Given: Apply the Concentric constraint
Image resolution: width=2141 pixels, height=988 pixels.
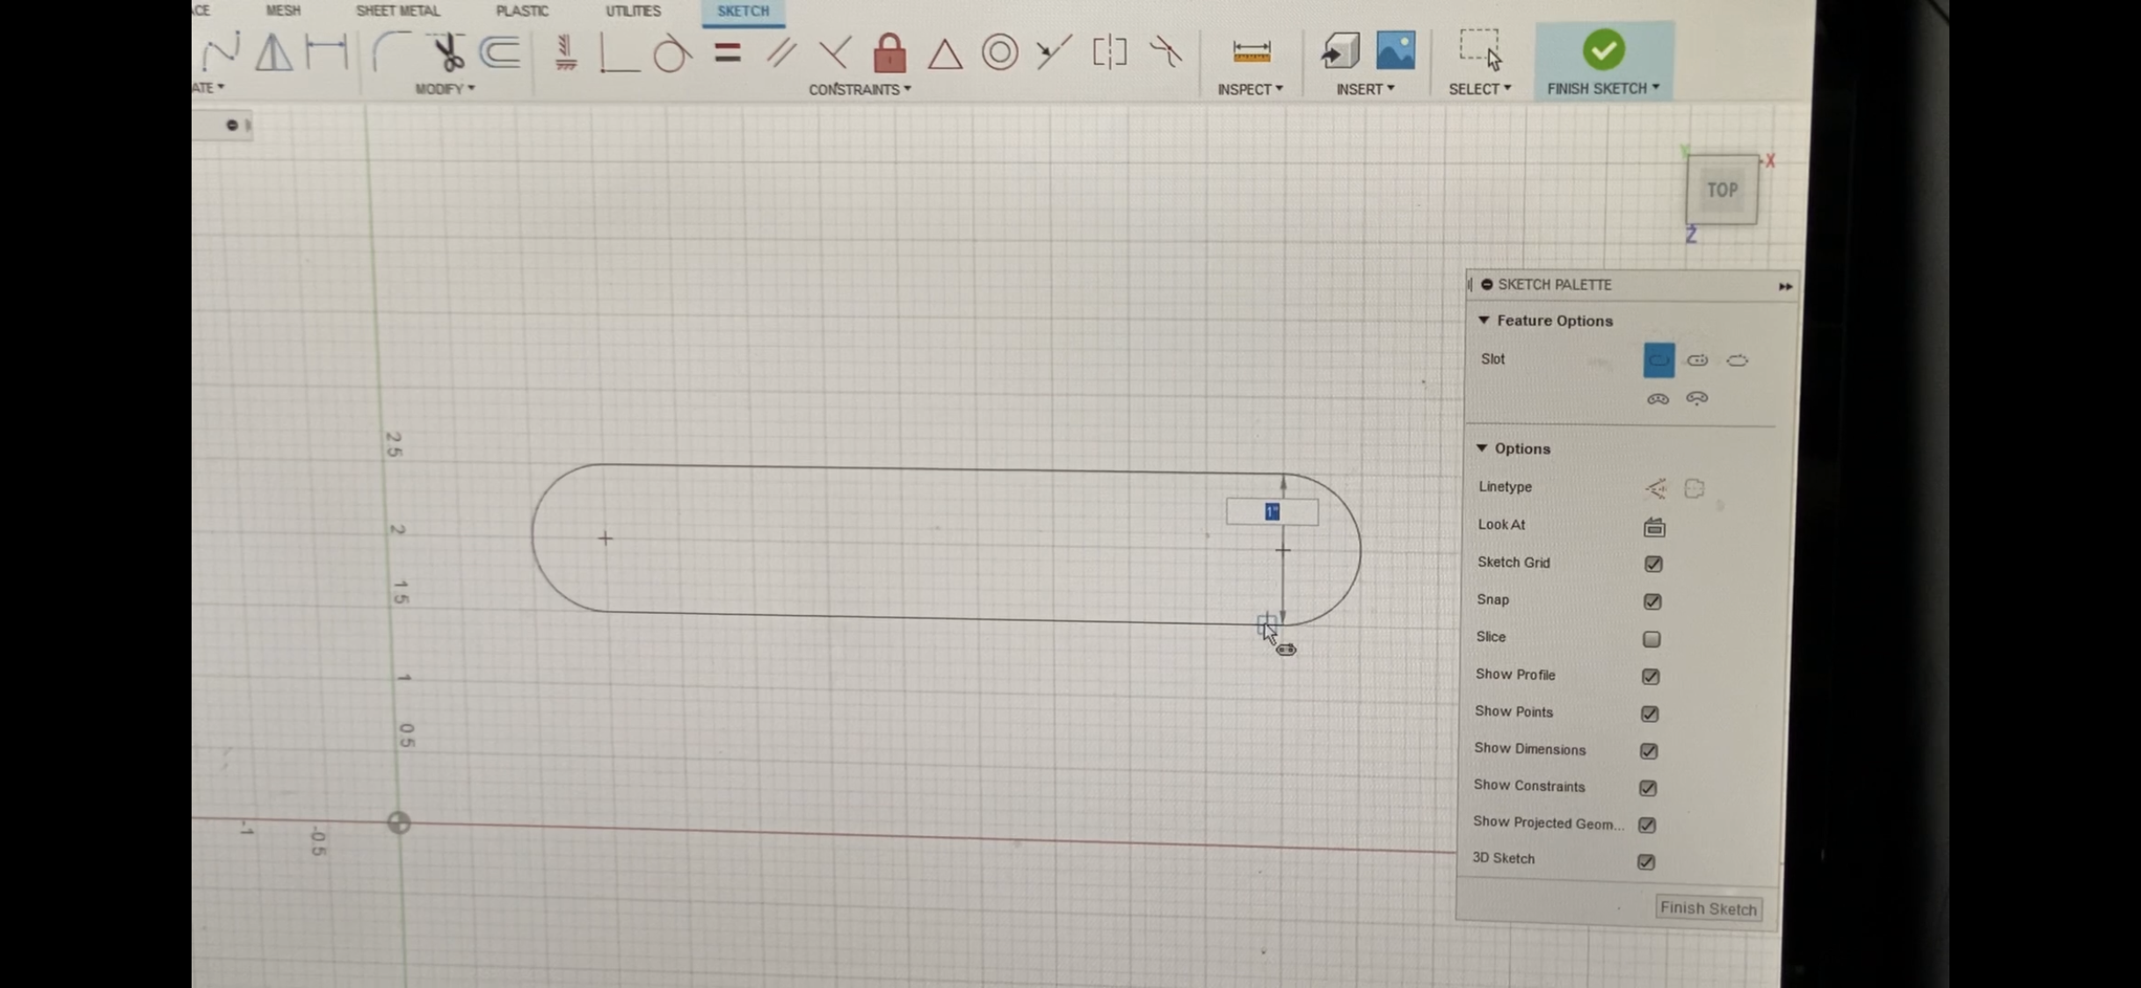Looking at the screenshot, I should click(999, 53).
